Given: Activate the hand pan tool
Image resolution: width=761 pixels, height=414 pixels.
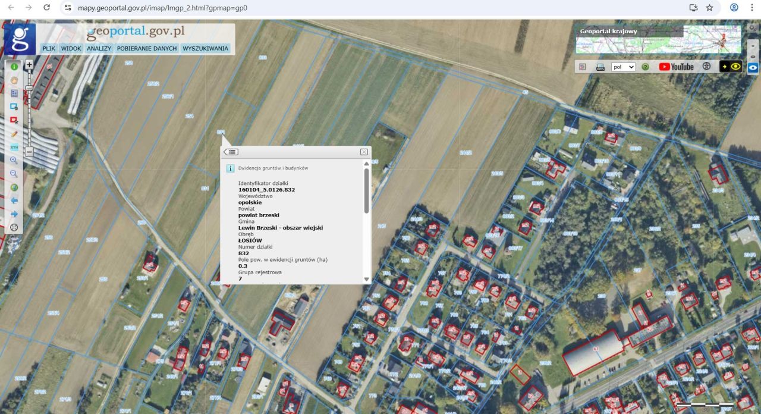Looking at the screenshot, I should 14,80.
